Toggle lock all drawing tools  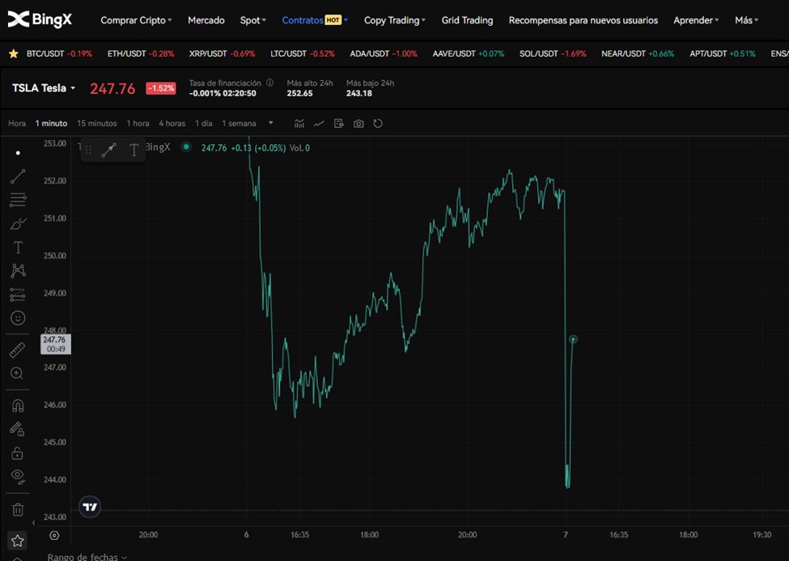click(x=17, y=453)
